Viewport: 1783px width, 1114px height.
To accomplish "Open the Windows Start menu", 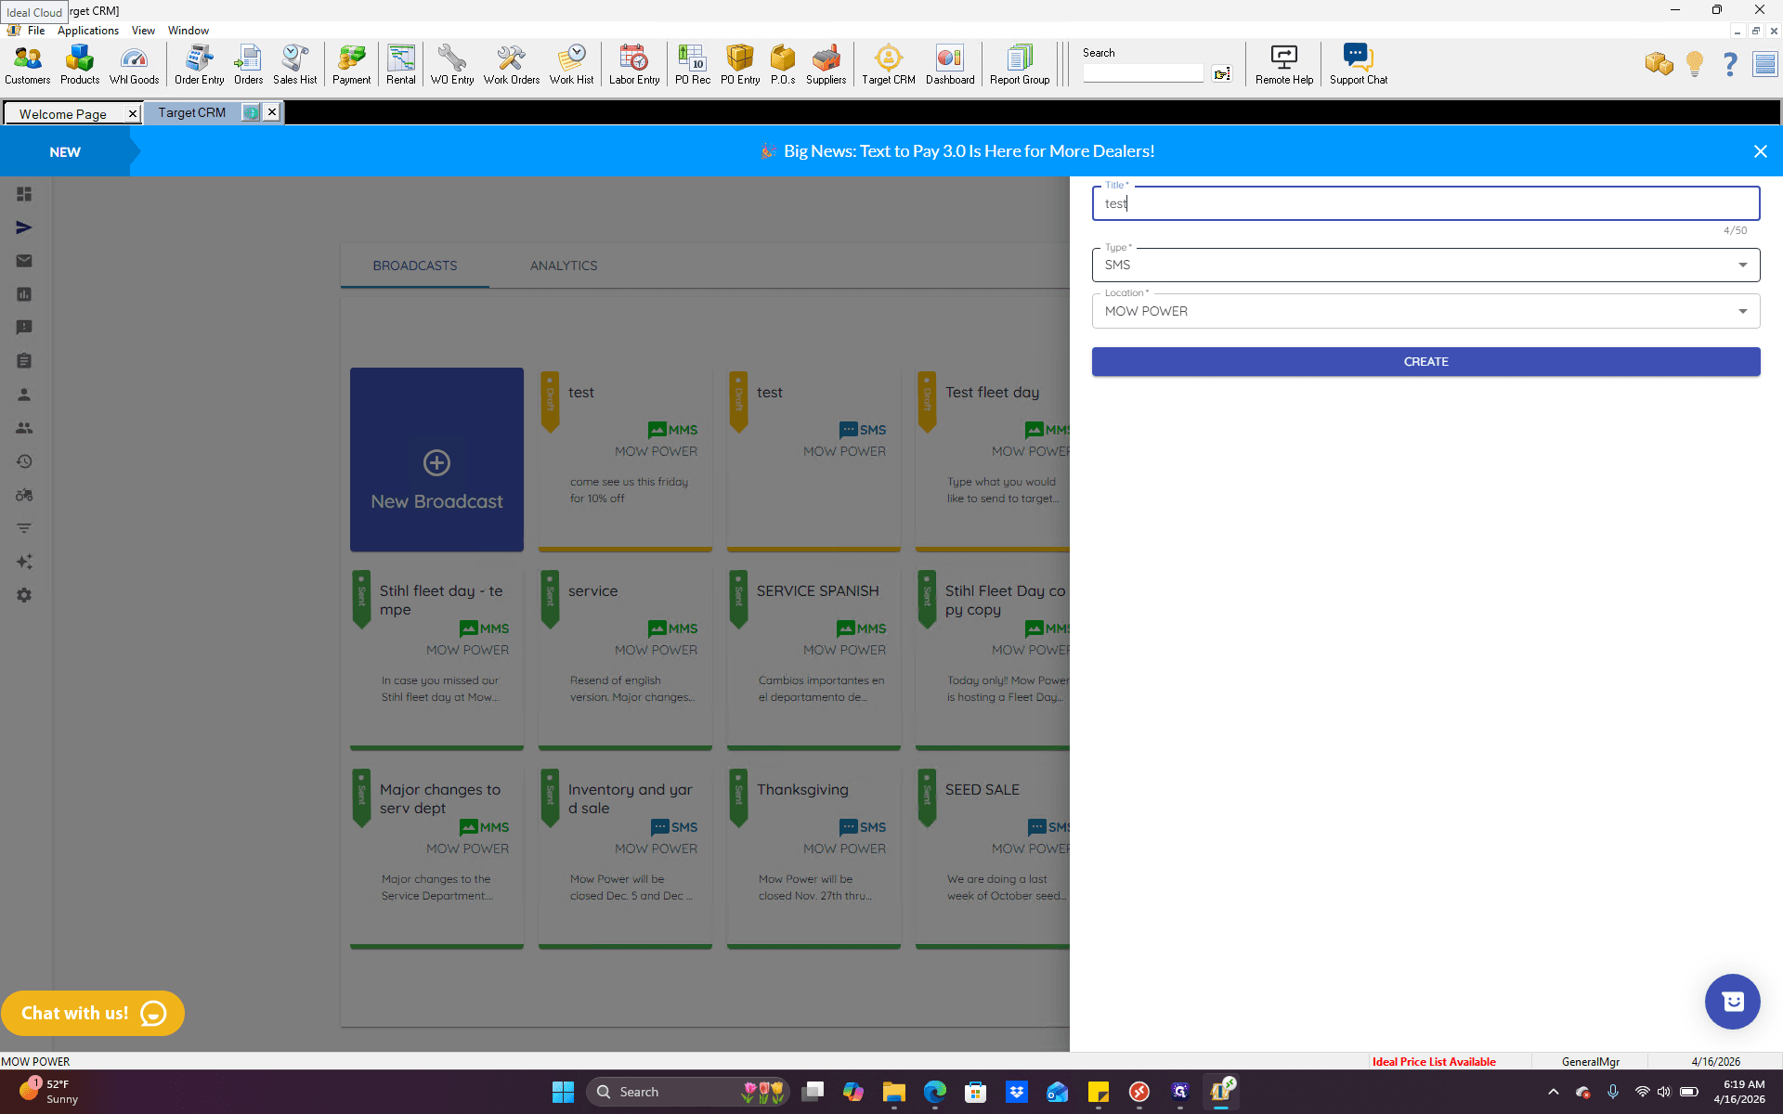I will 563,1092.
